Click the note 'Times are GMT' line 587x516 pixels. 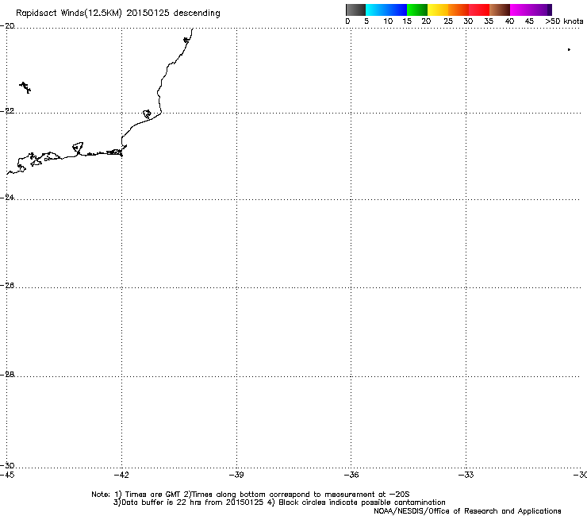tap(250, 495)
